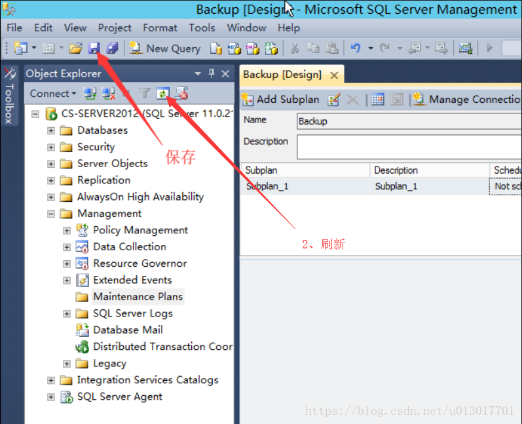Open the Connect dropdown in Object Explorer
Screen dimensions: 522x424
pyautogui.click(x=53, y=94)
